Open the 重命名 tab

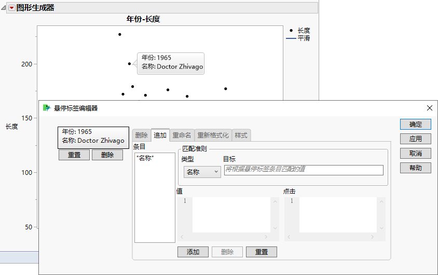point(182,135)
